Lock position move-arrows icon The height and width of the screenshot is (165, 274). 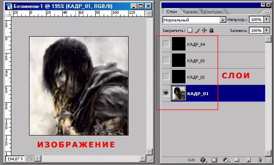click(204, 30)
